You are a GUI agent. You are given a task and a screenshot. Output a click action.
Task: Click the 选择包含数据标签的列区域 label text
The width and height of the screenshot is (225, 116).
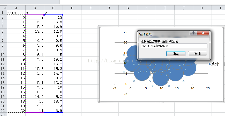(x=159, y=41)
